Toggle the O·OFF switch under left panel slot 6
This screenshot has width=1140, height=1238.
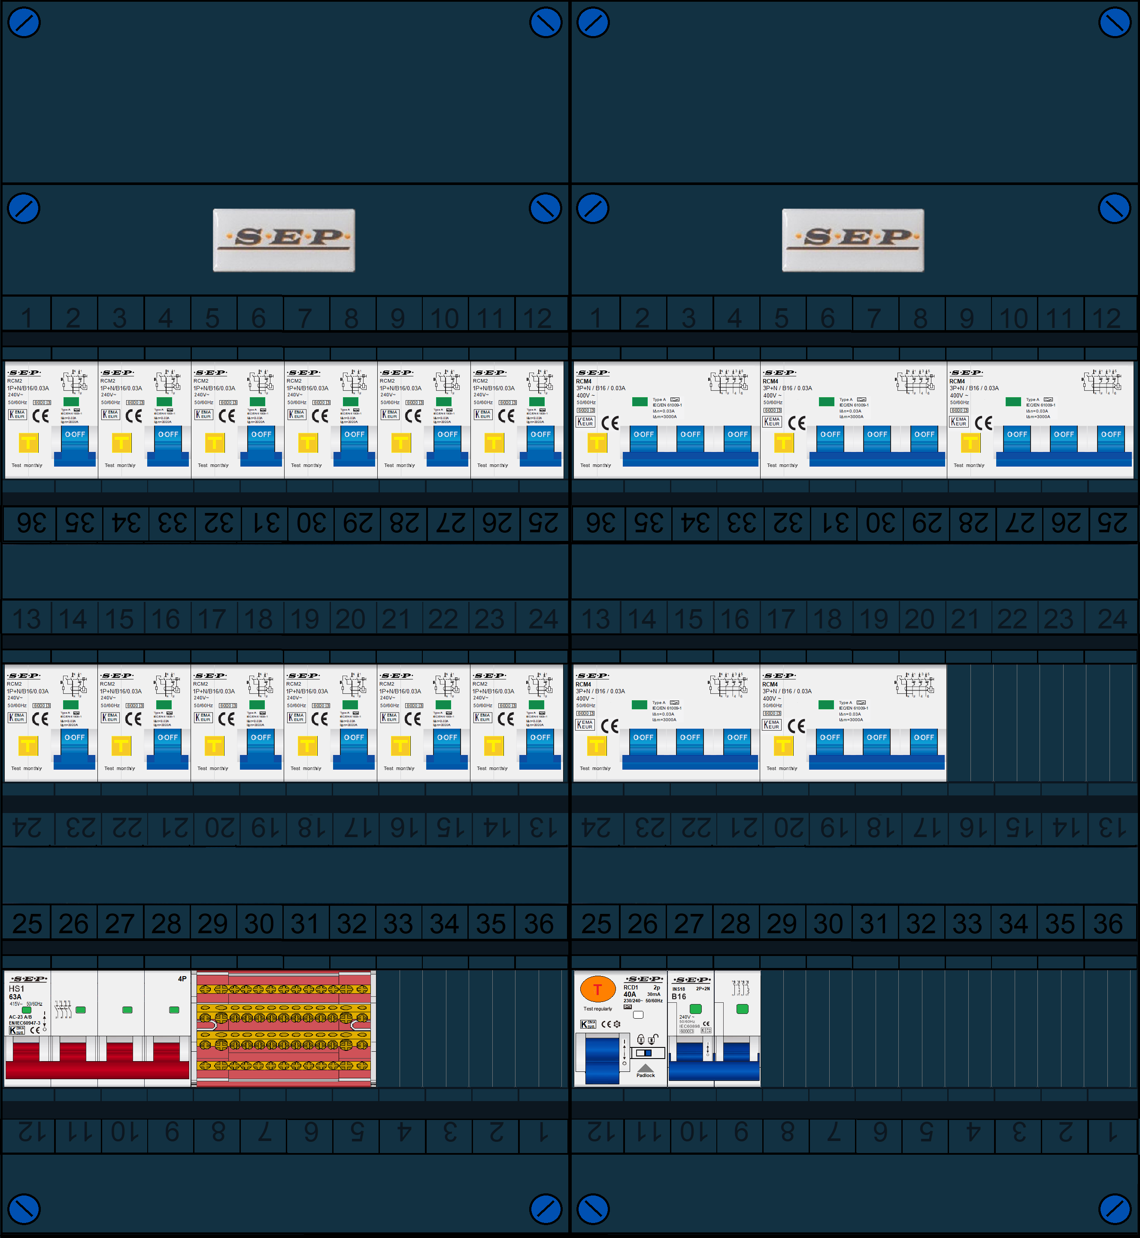click(x=261, y=445)
